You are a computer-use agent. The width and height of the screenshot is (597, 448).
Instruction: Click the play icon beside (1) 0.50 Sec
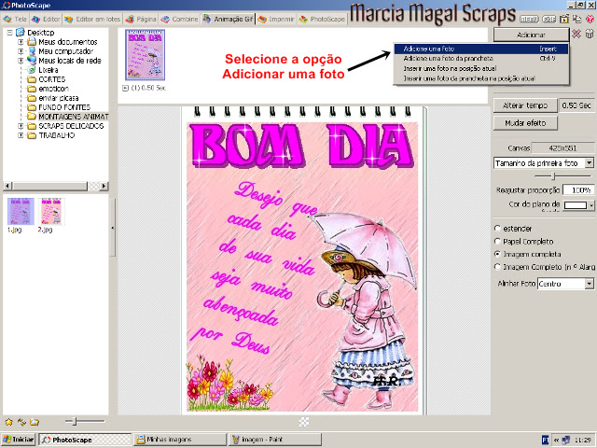coord(125,88)
